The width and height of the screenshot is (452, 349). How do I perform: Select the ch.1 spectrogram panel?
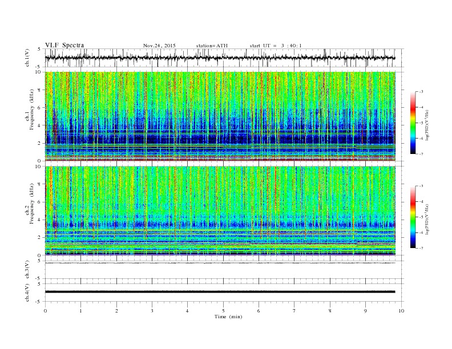point(220,116)
